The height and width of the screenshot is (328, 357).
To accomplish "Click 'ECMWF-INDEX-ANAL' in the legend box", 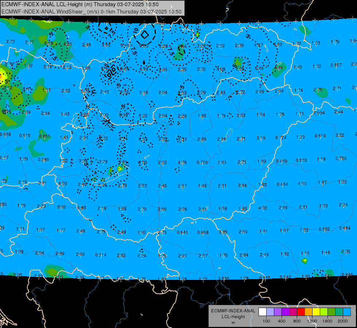I will coord(233,311).
